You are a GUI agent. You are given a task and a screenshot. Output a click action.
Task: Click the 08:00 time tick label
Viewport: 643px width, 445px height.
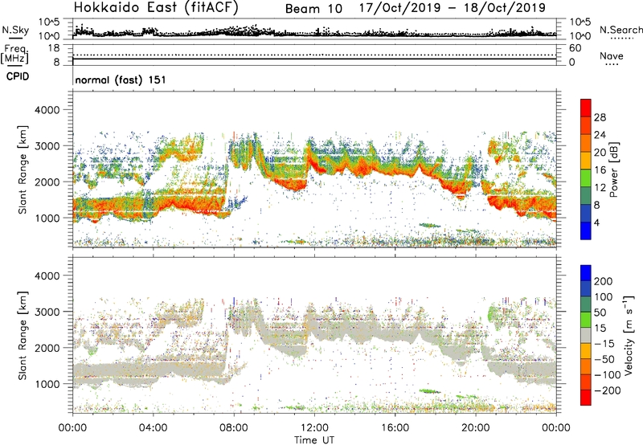click(234, 428)
